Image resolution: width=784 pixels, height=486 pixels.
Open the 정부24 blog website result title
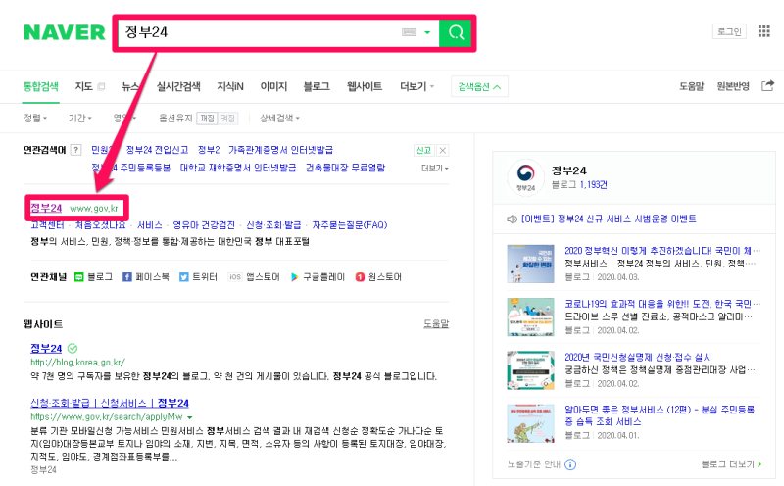(x=46, y=349)
